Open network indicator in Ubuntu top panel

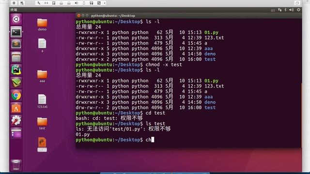coord(280,10)
